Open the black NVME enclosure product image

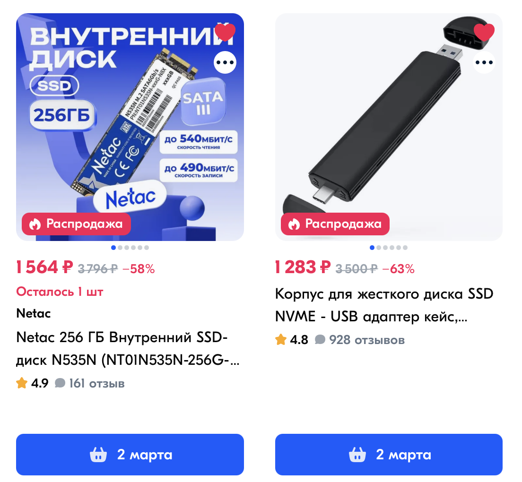click(x=389, y=127)
